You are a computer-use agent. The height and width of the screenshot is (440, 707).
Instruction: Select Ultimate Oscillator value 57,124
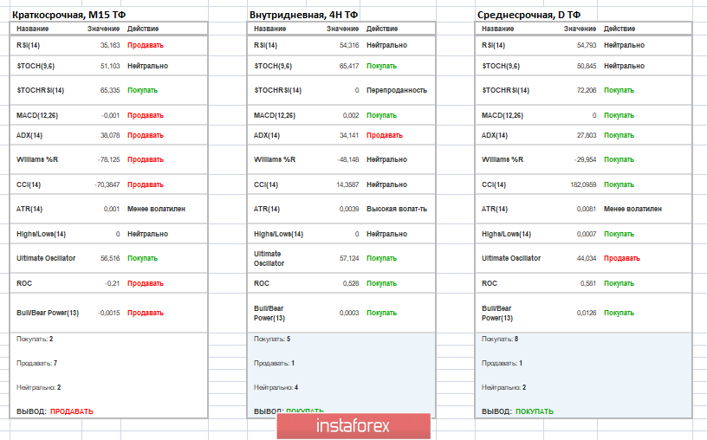click(349, 258)
